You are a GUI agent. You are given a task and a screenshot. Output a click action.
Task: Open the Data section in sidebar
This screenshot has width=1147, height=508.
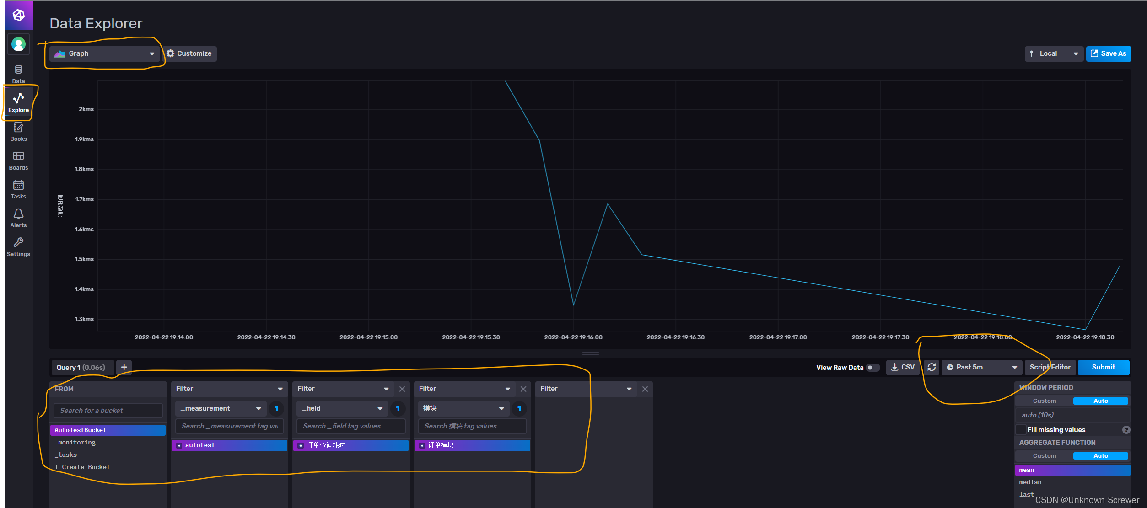tap(18, 73)
